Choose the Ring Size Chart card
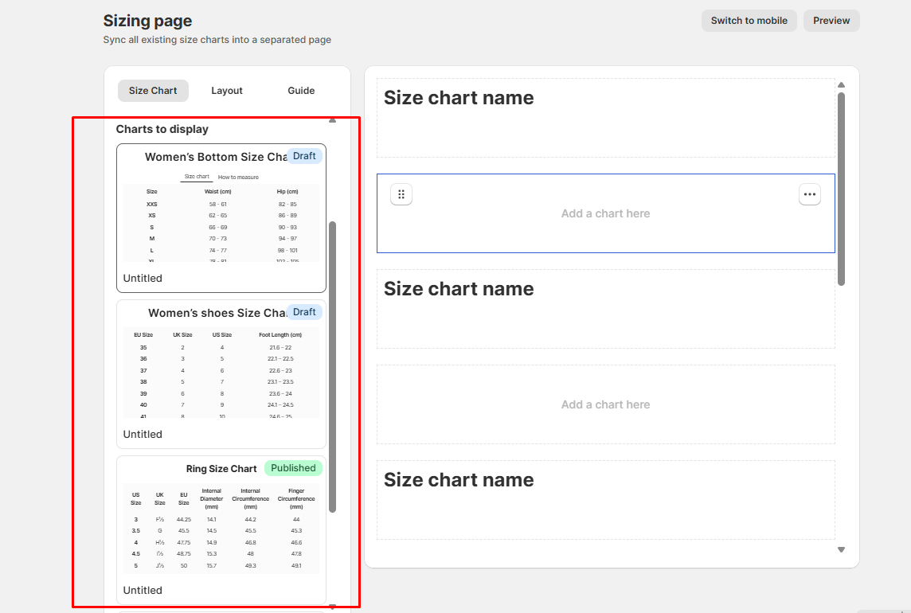911x613 pixels. (221, 530)
